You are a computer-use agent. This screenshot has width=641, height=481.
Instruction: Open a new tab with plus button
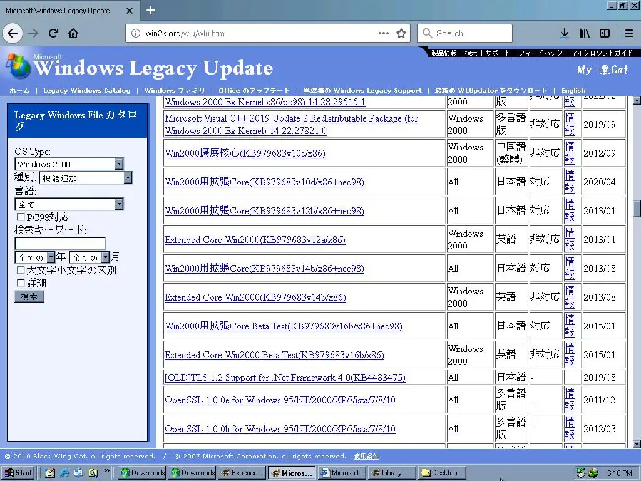point(150,10)
